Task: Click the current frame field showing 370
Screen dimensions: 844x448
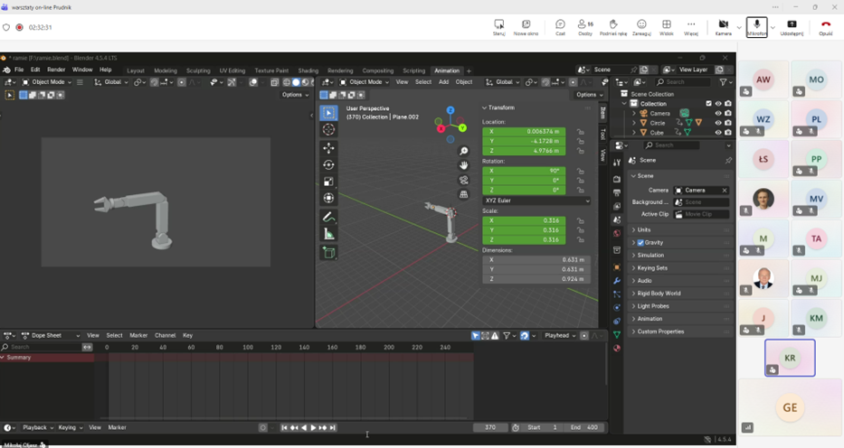Action: pyautogui.click(x=490, y=428)
